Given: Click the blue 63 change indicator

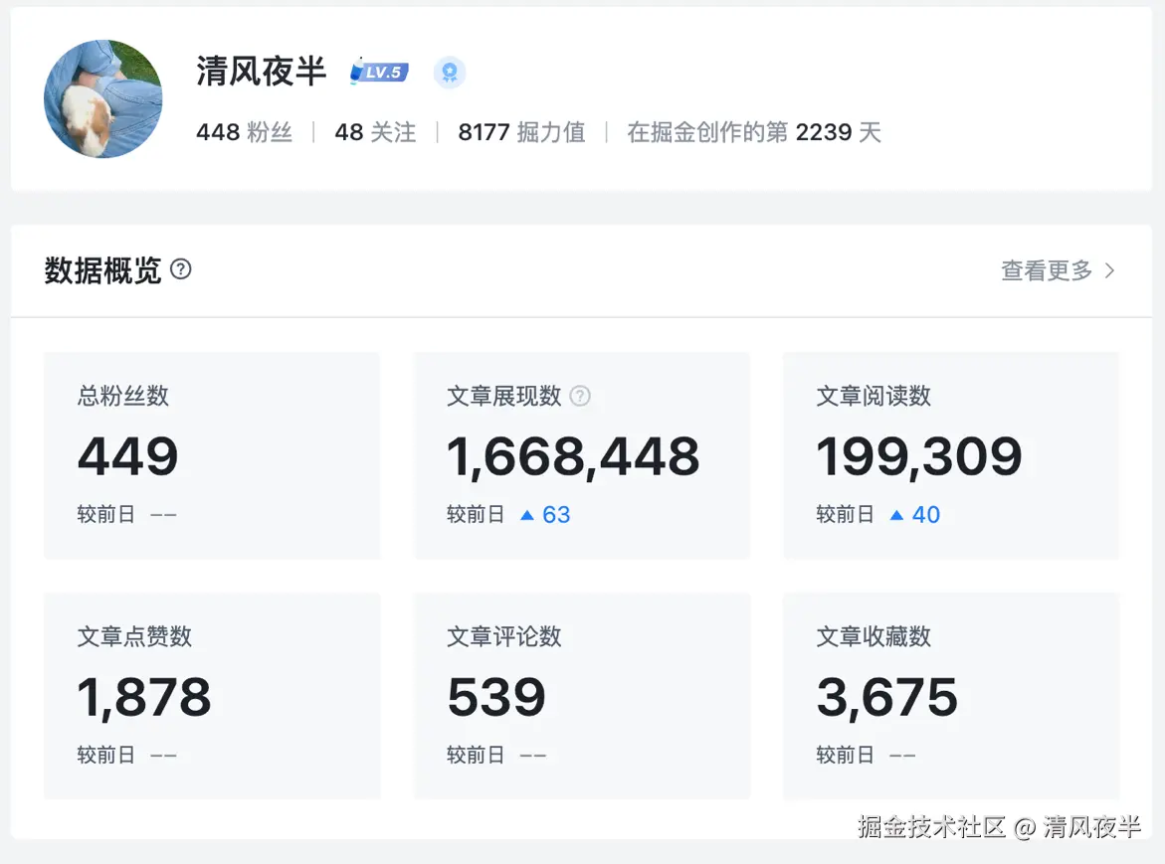Looking at the screenshot, I should (x=557, y=514).
